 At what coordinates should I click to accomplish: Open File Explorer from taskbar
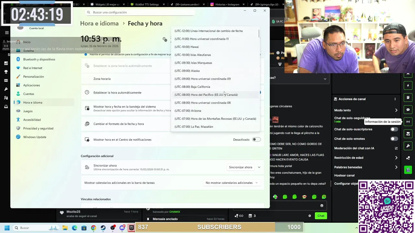click(x=65, y=228)
